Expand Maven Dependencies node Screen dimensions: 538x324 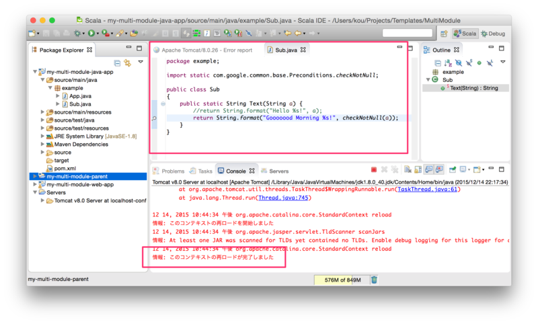[42, 145]
